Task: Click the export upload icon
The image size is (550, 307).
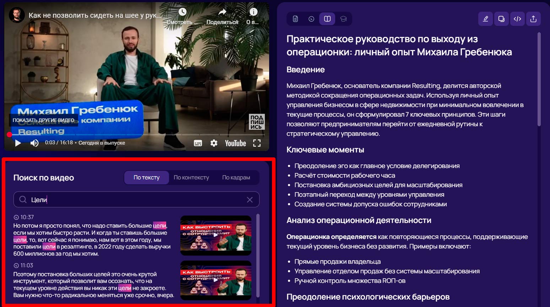Action: point(533,19)
